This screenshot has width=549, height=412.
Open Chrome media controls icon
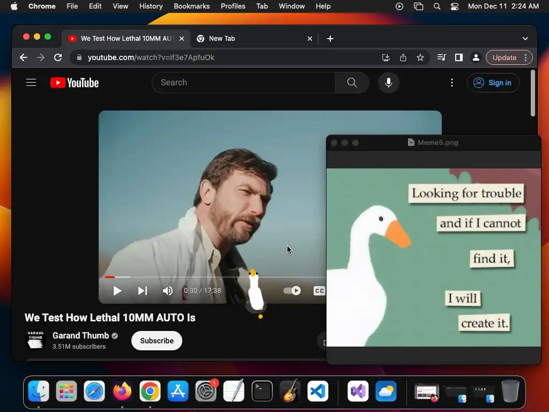coord(441,57)
